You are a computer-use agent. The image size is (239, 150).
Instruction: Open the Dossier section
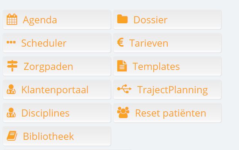click(x=167, y=20)
